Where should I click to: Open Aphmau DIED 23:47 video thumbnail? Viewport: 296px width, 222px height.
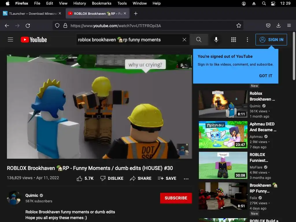[223, 135]
